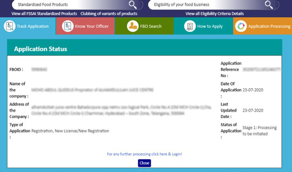Viewport: 292px width, 172px height.
Task: Open the Know Your Officer tab
Action: point(85,26)
